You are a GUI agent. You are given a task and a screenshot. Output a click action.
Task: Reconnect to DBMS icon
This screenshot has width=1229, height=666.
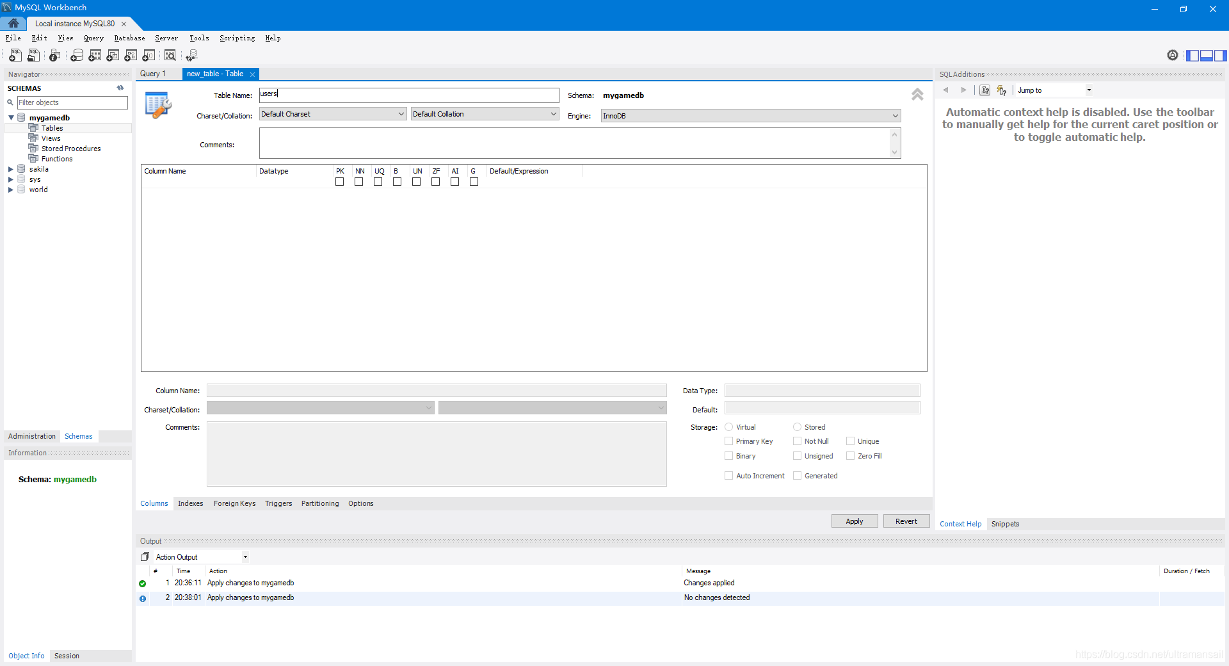(x=191, y=56)
